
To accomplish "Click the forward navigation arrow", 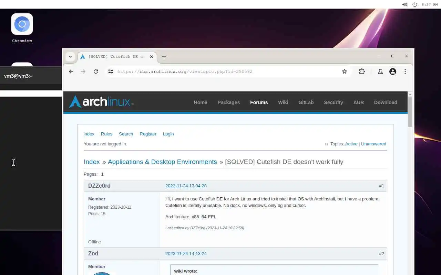I will coord(83,71).
